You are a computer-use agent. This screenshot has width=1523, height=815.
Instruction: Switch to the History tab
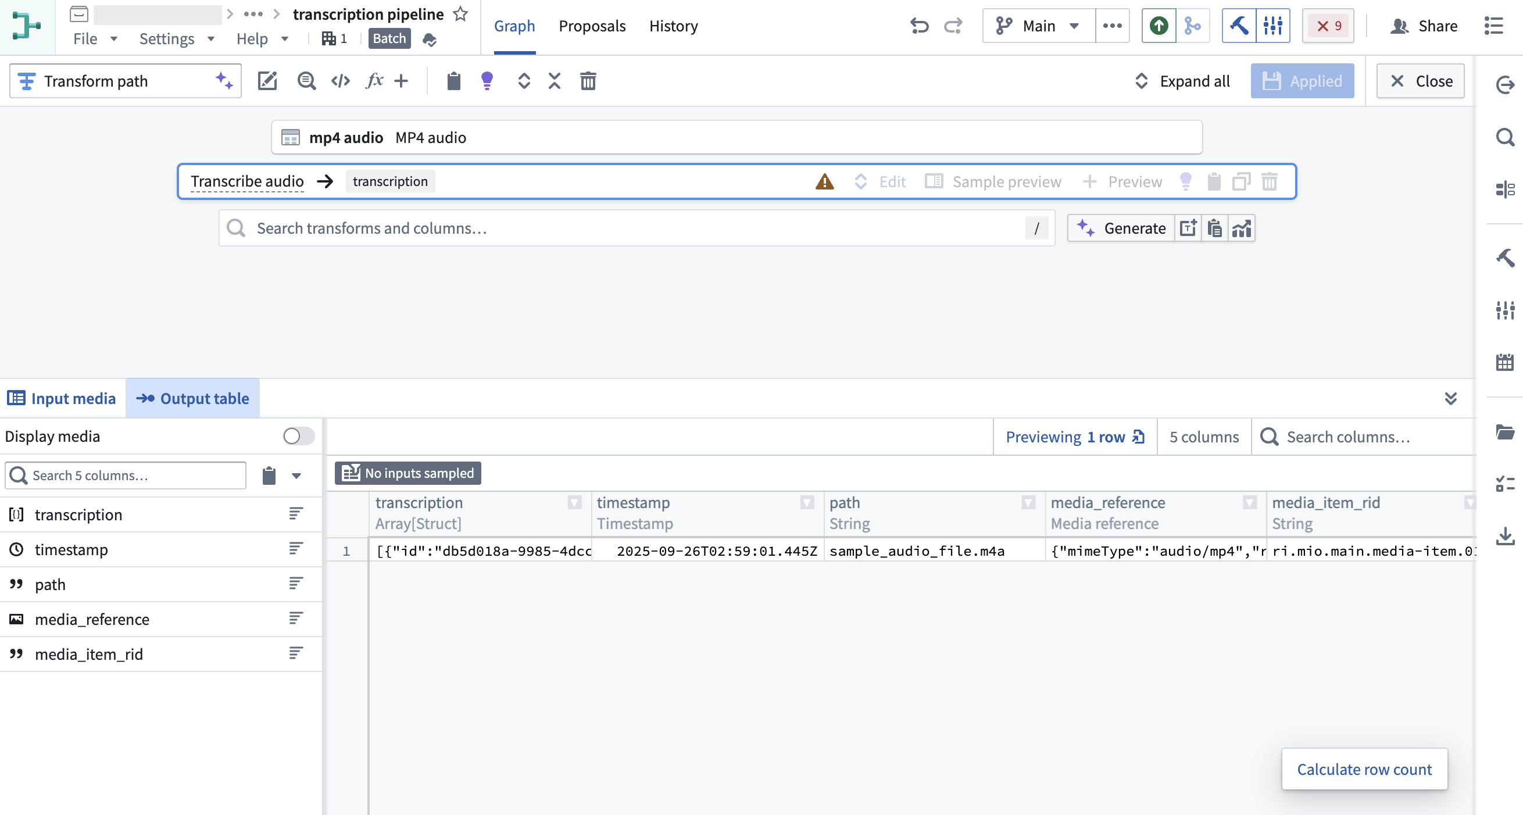click(x=673, y=26)
